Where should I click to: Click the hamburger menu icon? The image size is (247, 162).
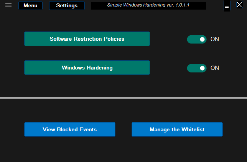click(x=8, y=5)
